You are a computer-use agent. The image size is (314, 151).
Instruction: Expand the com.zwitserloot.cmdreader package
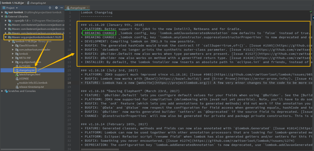tap(13, 49)
